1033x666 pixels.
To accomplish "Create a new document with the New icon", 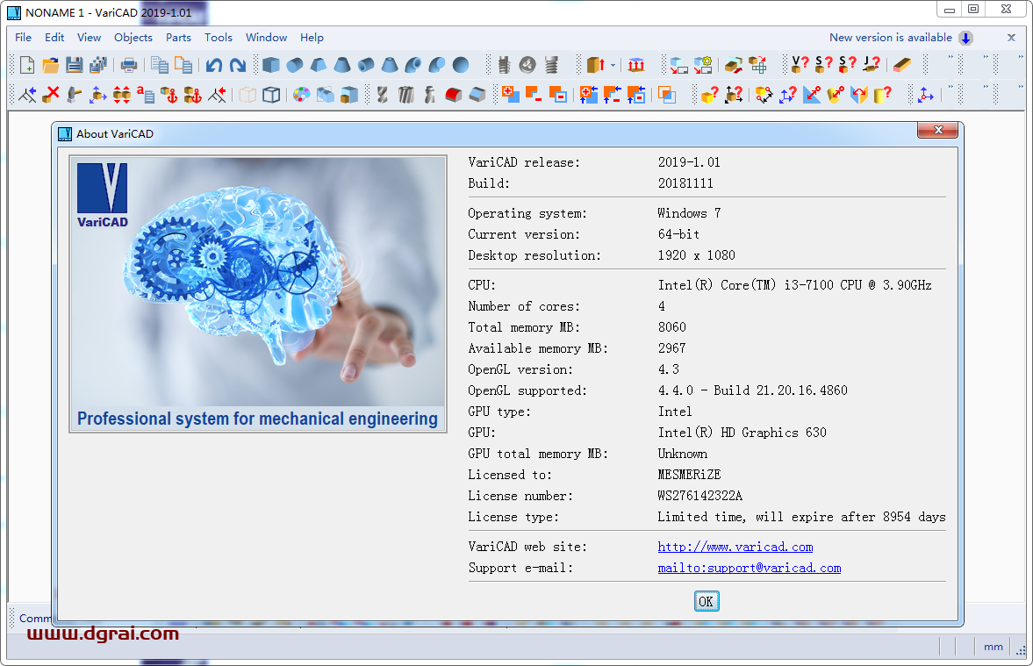I will point(27,65).
